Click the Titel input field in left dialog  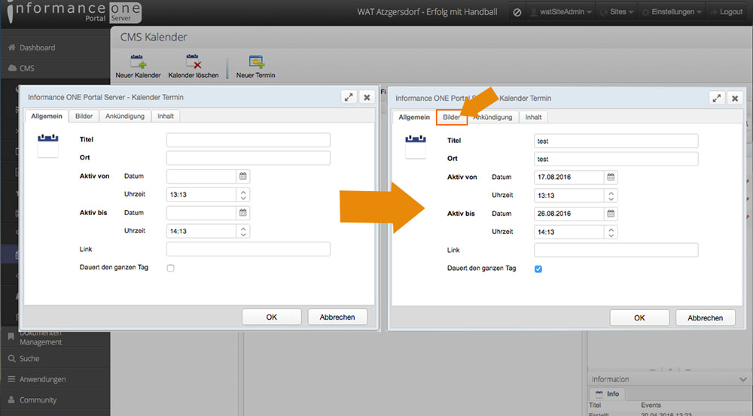click(x=248, y=140)
